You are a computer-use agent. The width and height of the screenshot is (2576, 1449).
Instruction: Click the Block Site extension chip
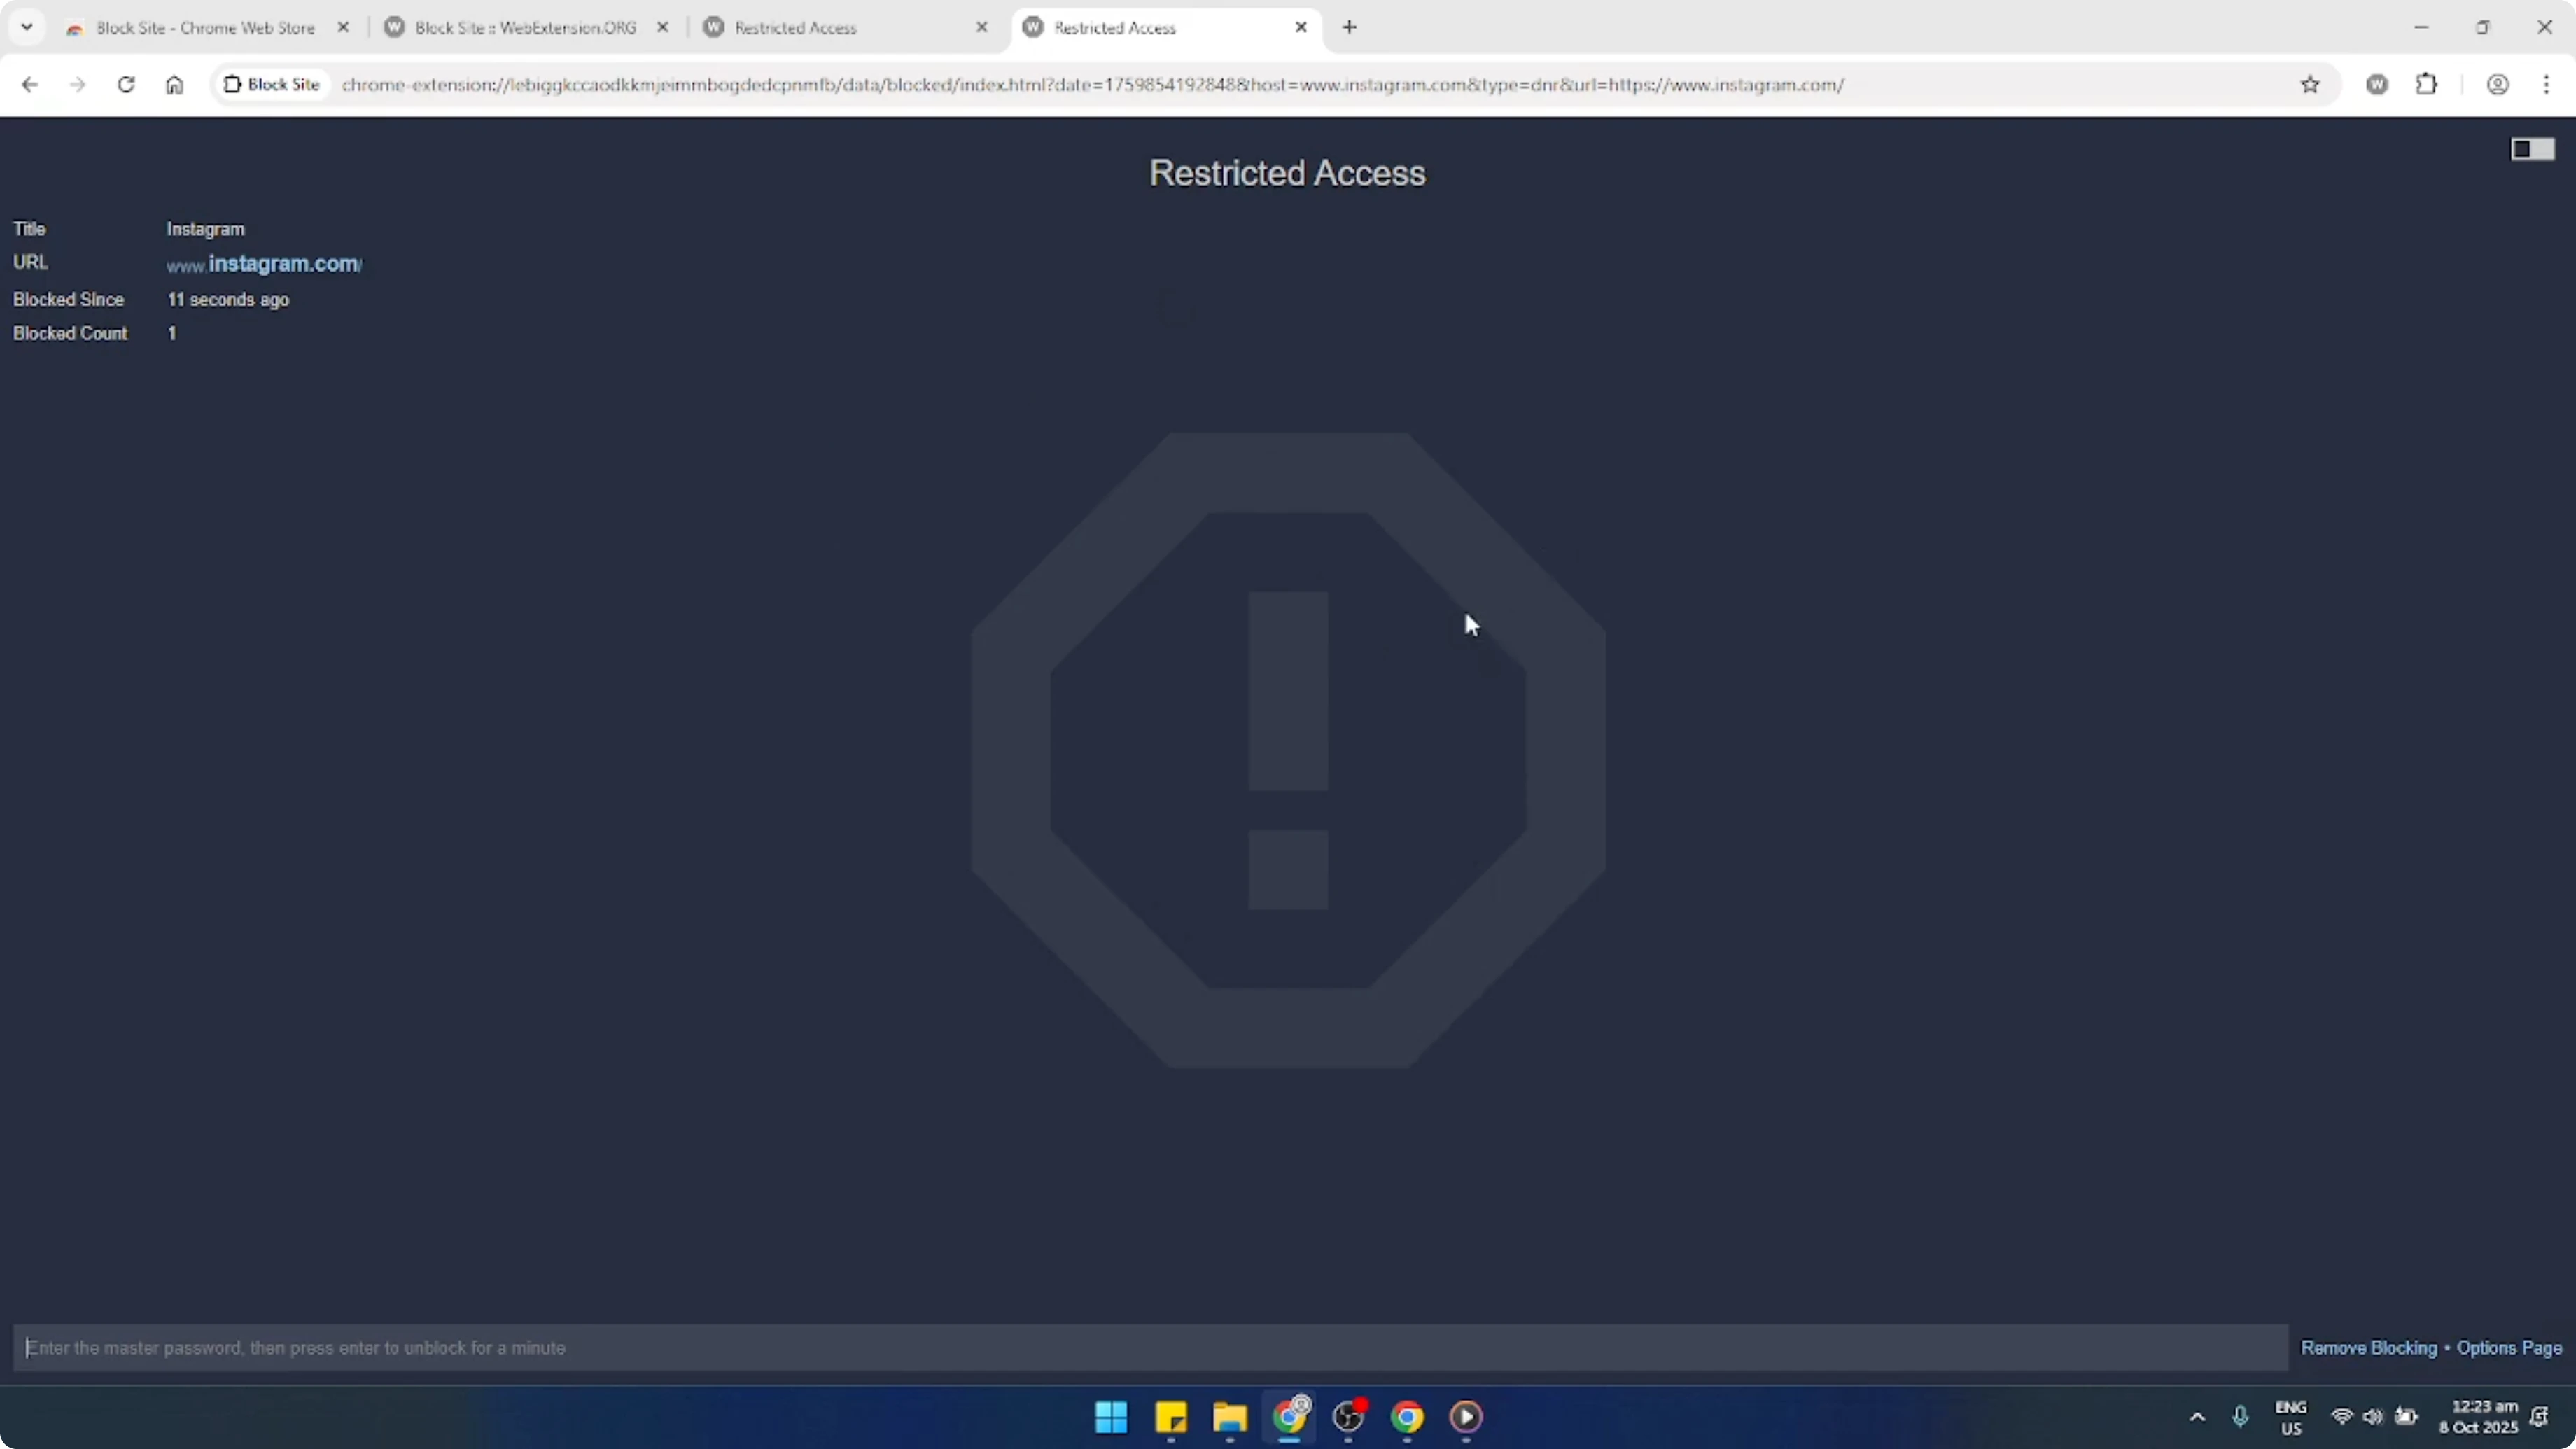coord(272,85)
